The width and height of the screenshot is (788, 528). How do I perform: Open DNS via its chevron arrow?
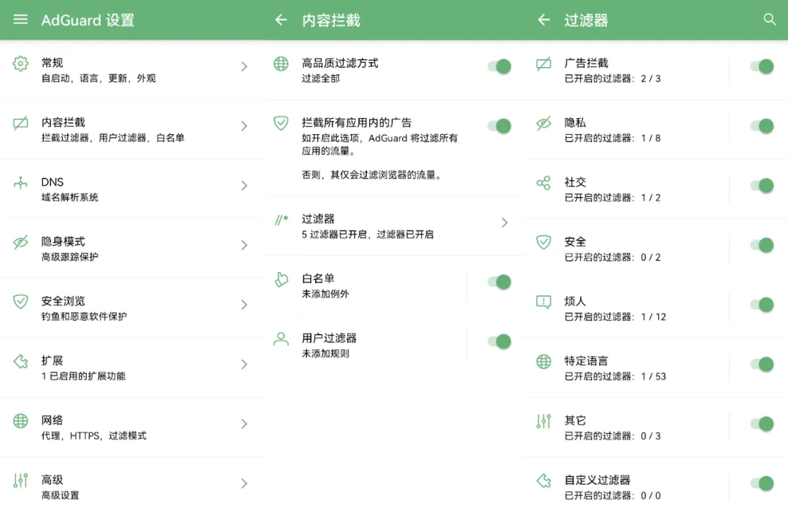click(x=244, y=185)
